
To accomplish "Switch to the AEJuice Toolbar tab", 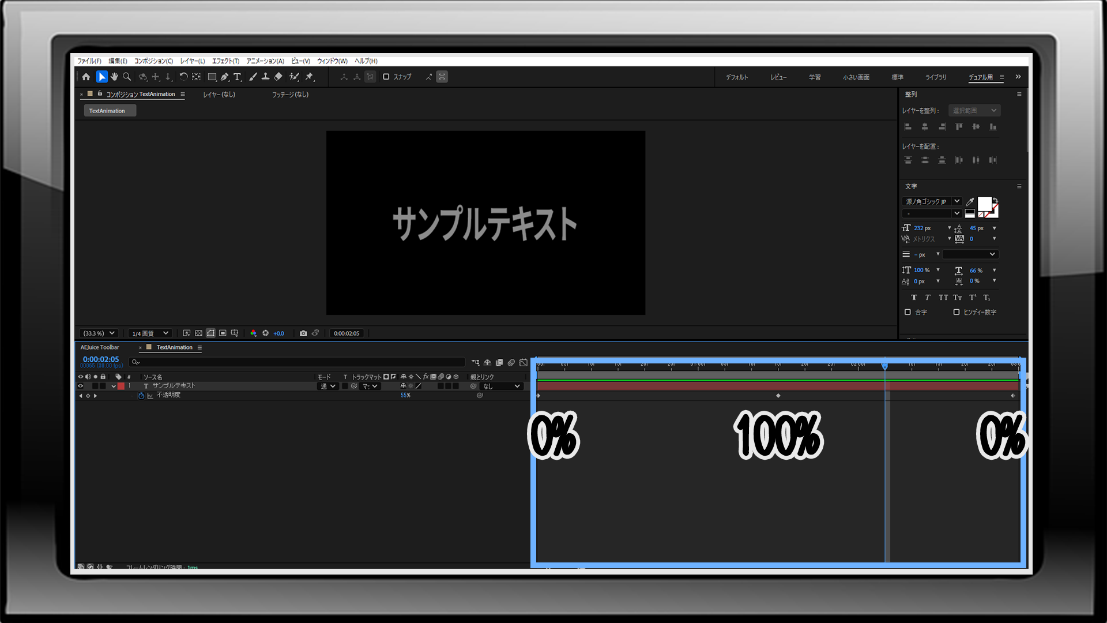I will coord(100,347).
